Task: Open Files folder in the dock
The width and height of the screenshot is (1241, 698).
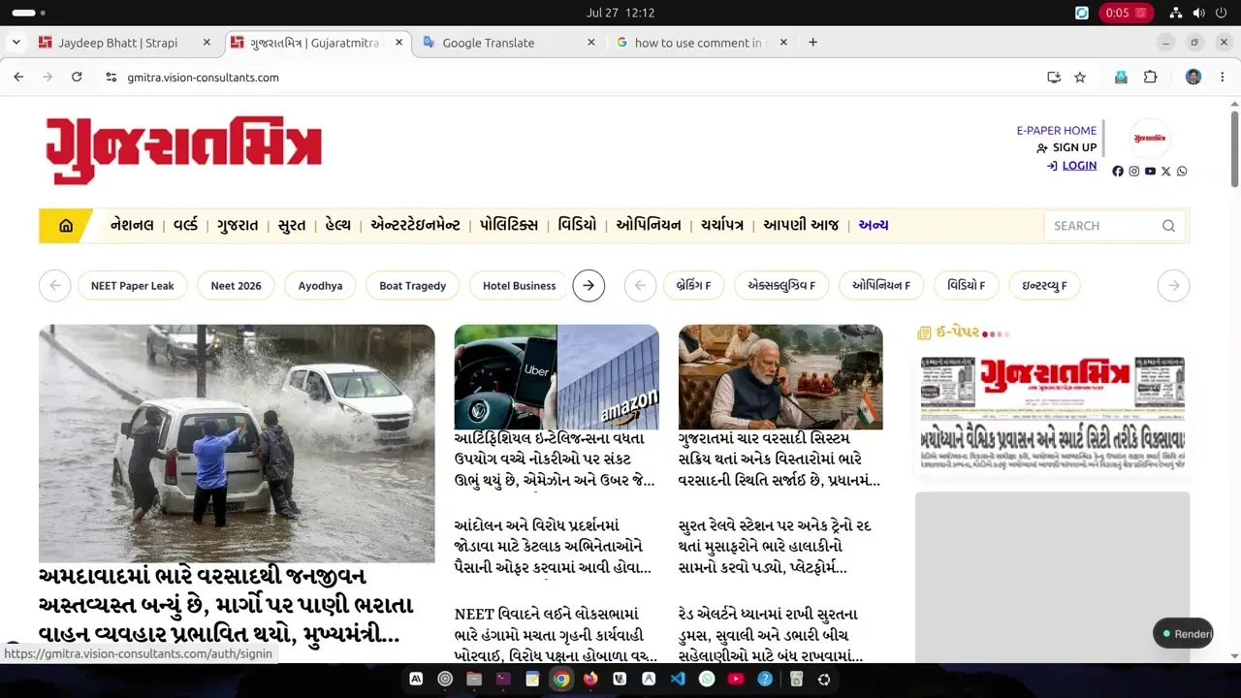Action: pyautogui.click(x=474, y=680)
